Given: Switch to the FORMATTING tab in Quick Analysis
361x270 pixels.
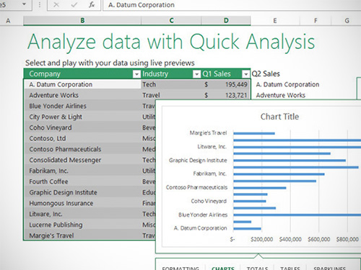Looking at the screenshot, I should [x=180, y=268].
